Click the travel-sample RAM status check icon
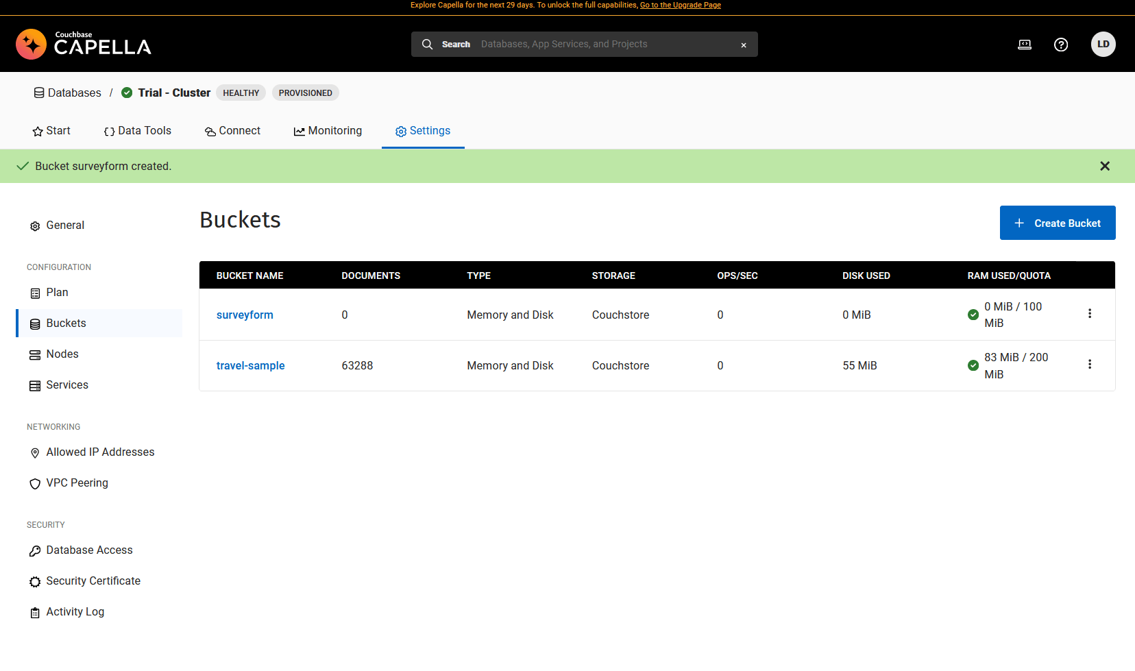This screenshot has width=1135, height=671. [973, 365]
